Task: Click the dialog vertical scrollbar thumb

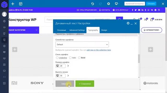Action: pos(139,59)
